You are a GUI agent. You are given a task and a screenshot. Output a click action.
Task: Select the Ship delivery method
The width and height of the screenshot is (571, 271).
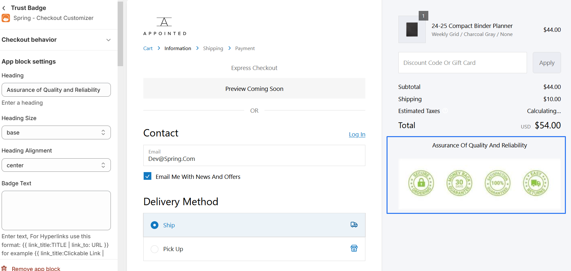155,225
